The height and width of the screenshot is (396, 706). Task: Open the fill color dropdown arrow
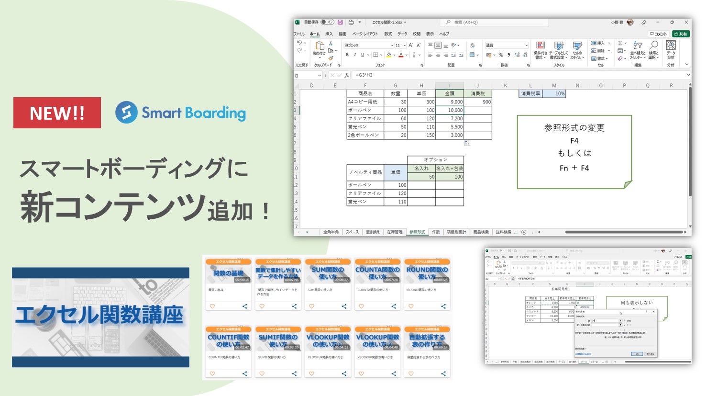[394, 55]
